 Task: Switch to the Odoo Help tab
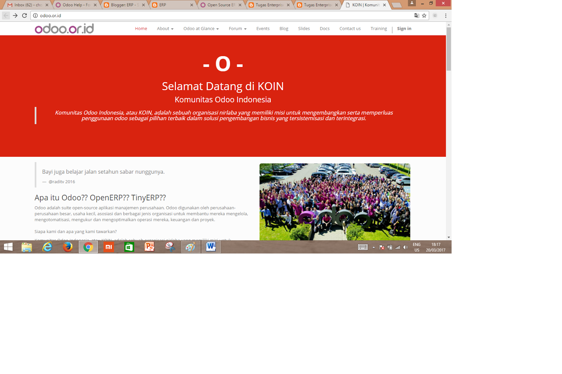click(76, 5)
